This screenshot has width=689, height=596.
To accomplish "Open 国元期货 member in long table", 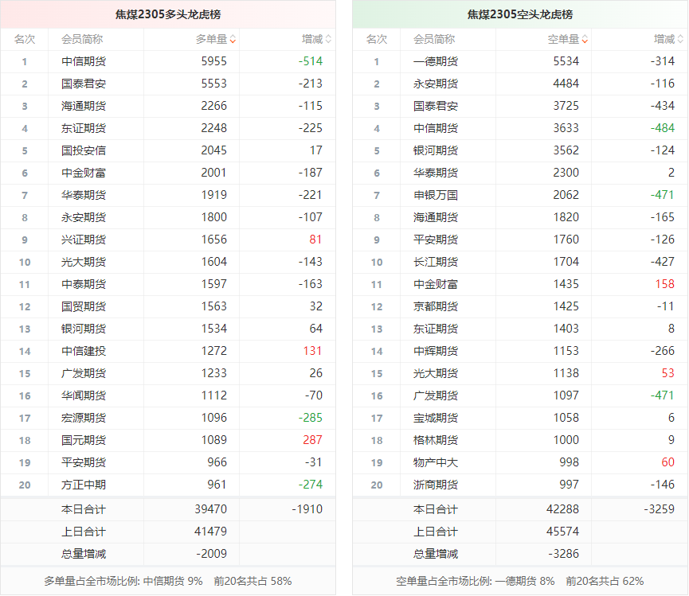I will (84, 440).
